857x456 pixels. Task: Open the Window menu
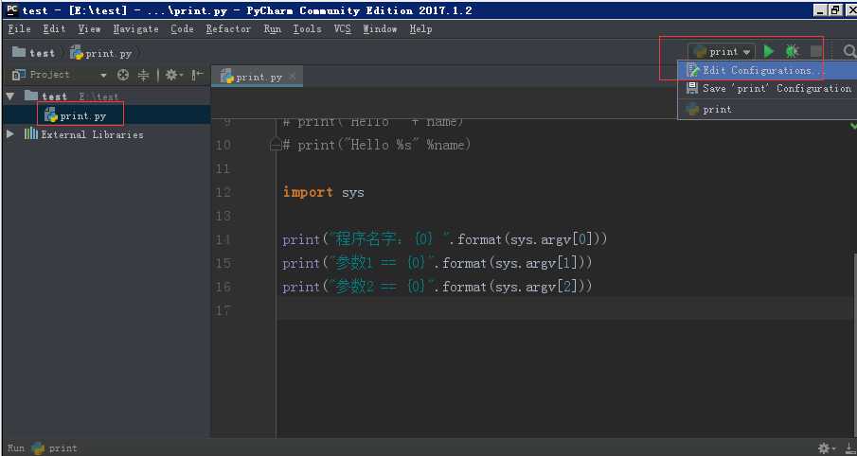(x=380, y=29)
